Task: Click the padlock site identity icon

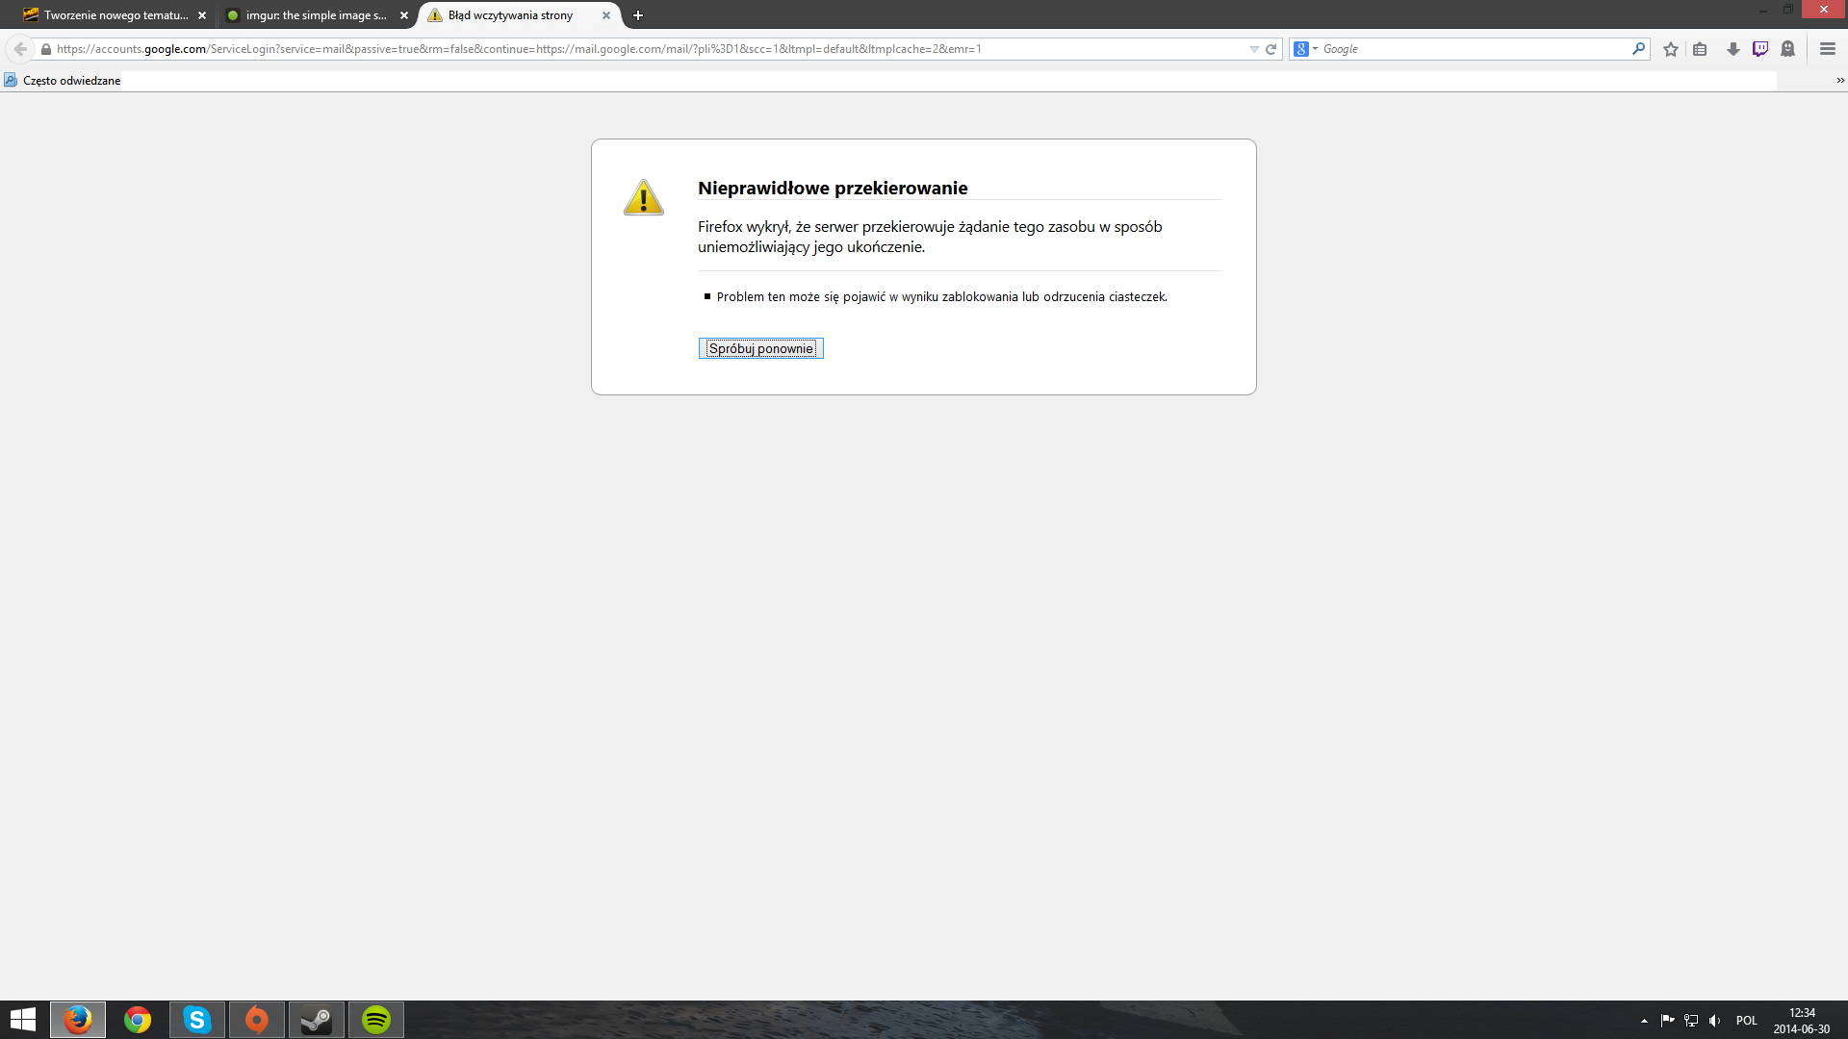Action: [45, 49]
